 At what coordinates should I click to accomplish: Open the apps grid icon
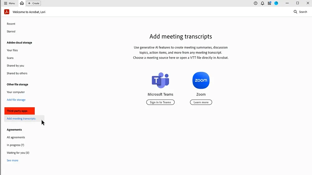point(269,3)
